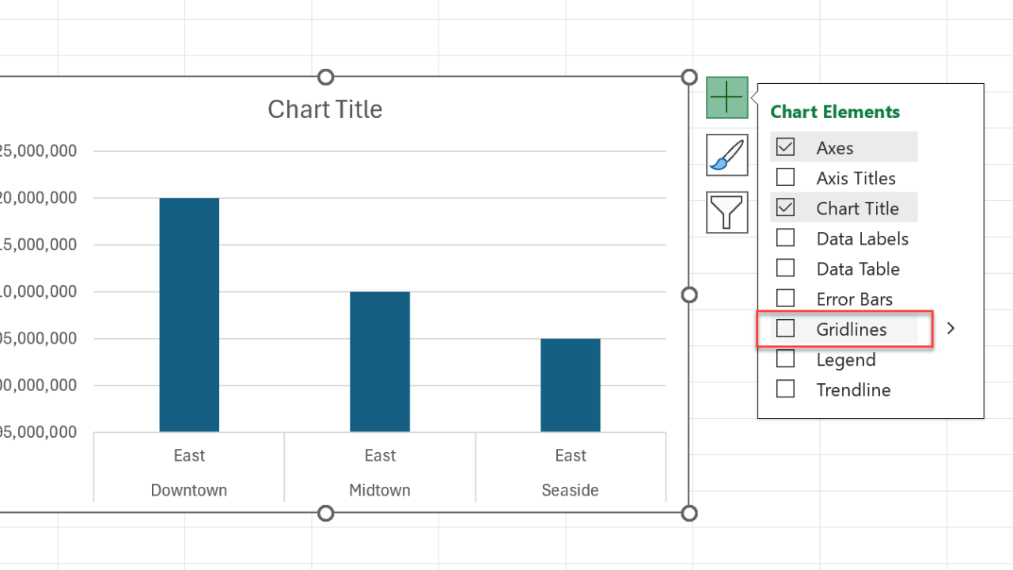The image size is (1013, 570).
Task: Click the bottom-middle chart resize handle
Action: 325,513
